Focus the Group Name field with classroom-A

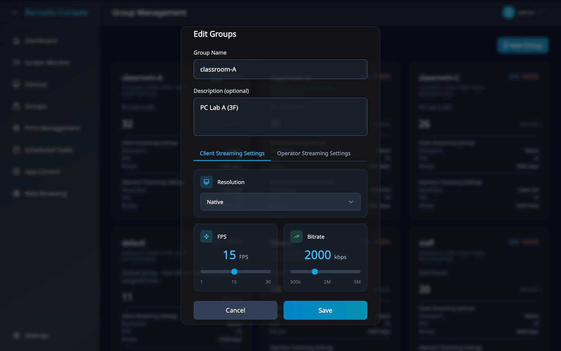(x=280, y=69)
